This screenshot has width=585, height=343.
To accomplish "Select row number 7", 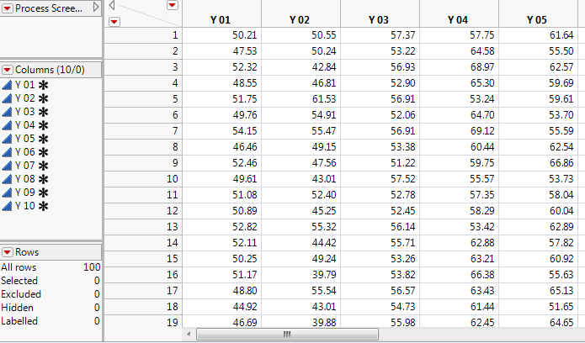I will (x=143, y=131).
